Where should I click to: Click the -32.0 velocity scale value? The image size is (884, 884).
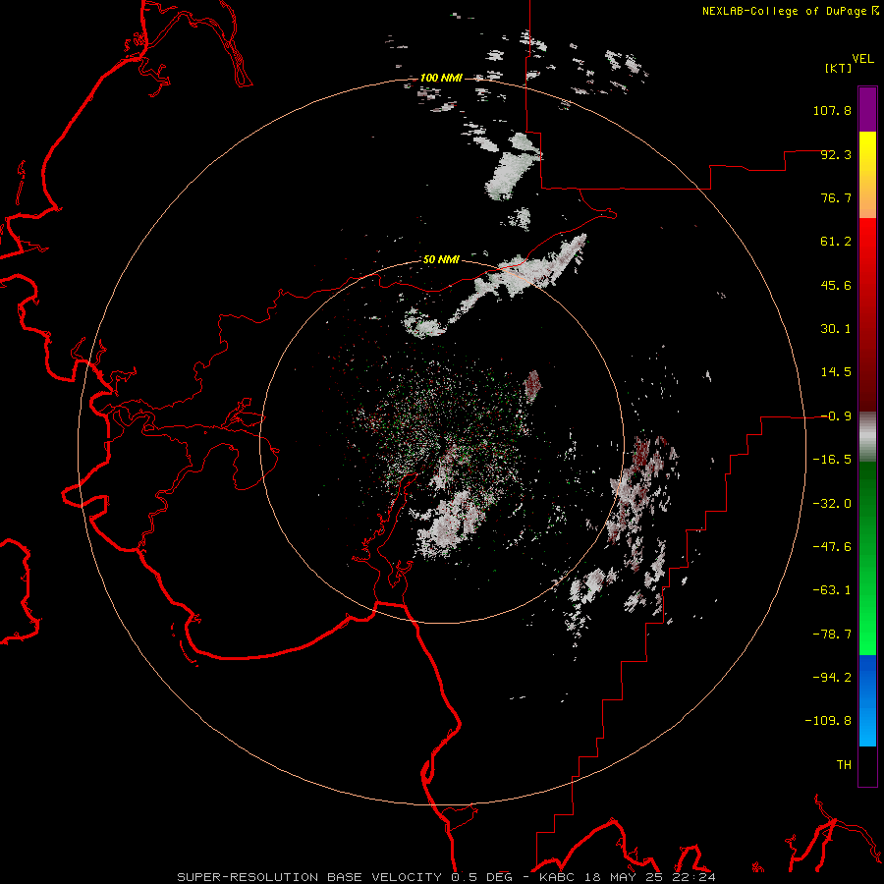click(832, 504)
